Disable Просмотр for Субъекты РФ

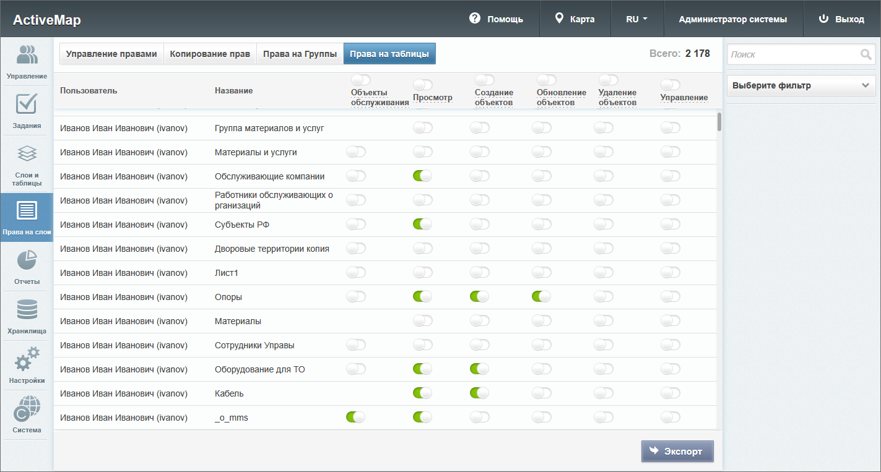point(422,224)
